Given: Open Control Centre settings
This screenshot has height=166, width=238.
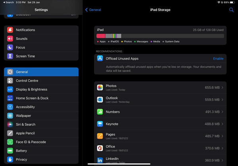Looking at the screenshot, I should pos(41,81).
